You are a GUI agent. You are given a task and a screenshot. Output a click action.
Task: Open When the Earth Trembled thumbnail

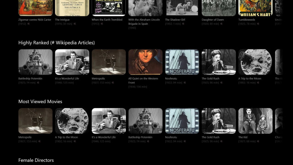coord(109,8)
